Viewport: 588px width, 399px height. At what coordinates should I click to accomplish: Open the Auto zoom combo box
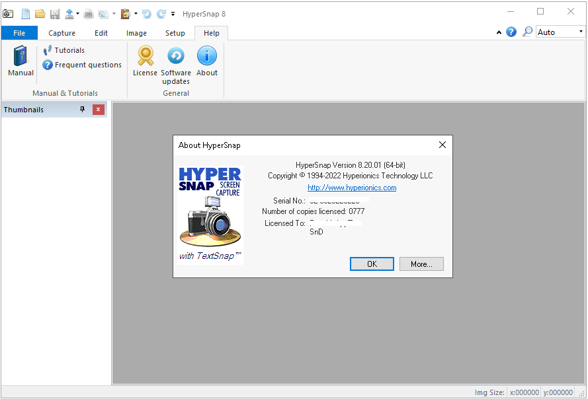coord(560,32)
